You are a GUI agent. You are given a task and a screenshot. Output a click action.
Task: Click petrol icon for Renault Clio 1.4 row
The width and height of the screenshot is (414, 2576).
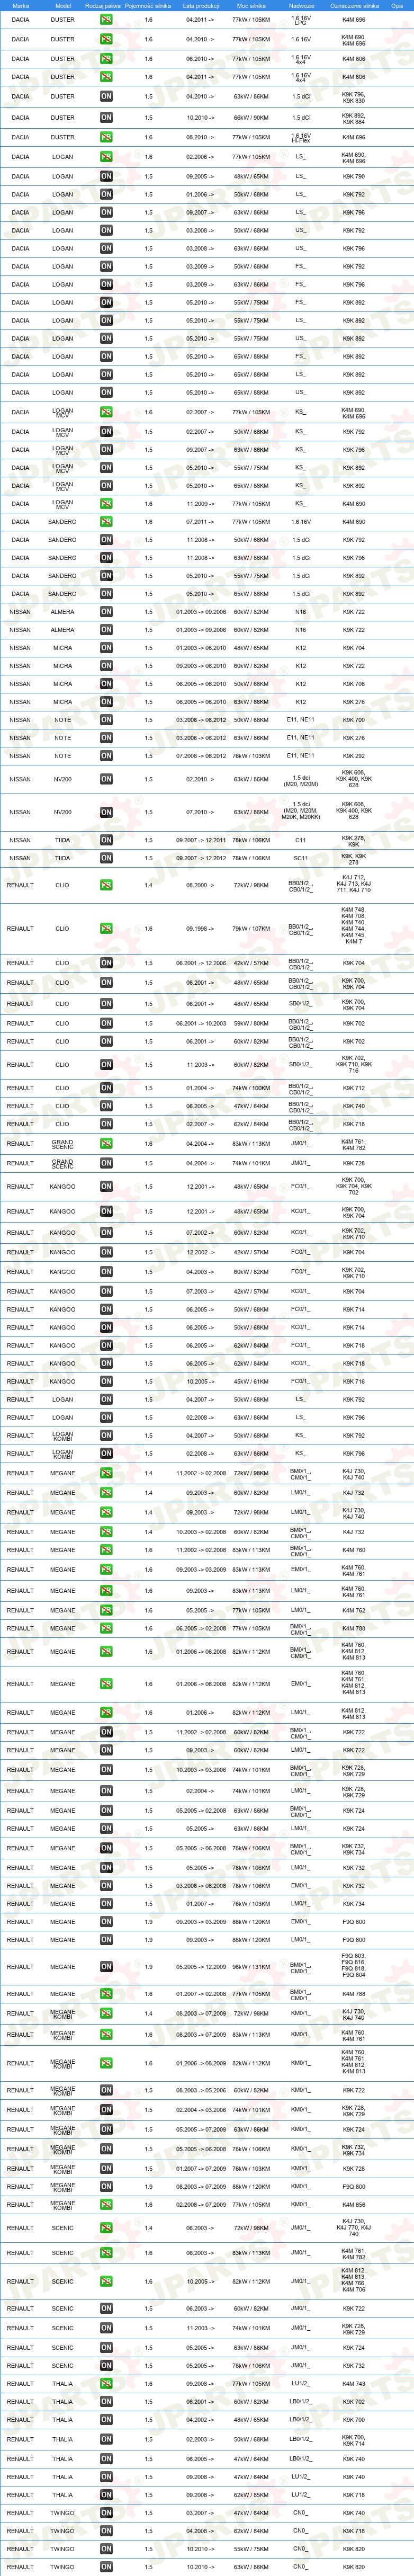pos(106,885)
